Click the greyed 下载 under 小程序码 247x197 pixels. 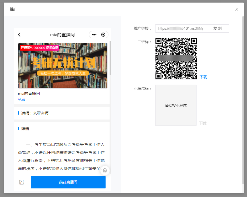[203, 123]
